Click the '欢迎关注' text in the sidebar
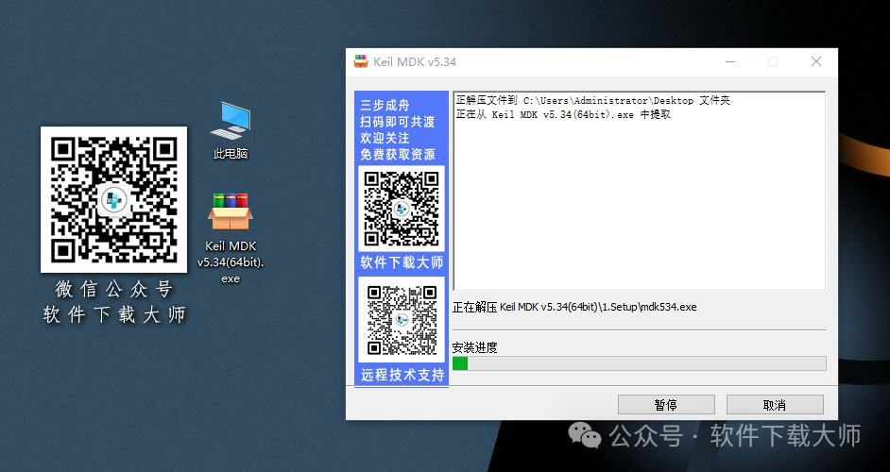This screenshot has width=890, height=472. pos(385,138)
